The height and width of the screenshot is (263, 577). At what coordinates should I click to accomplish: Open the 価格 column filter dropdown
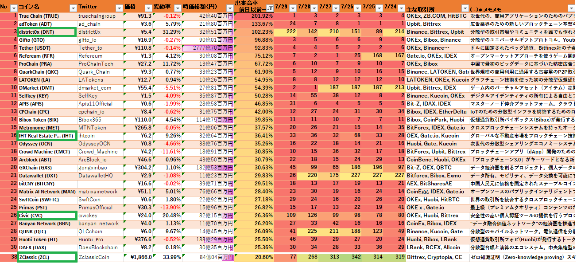click(x=147, y=8)
